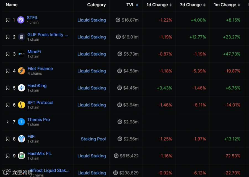Open the FilFi protocol page
Image resolution: width=249 pixels, height=177 pixels.
(32, 137)
